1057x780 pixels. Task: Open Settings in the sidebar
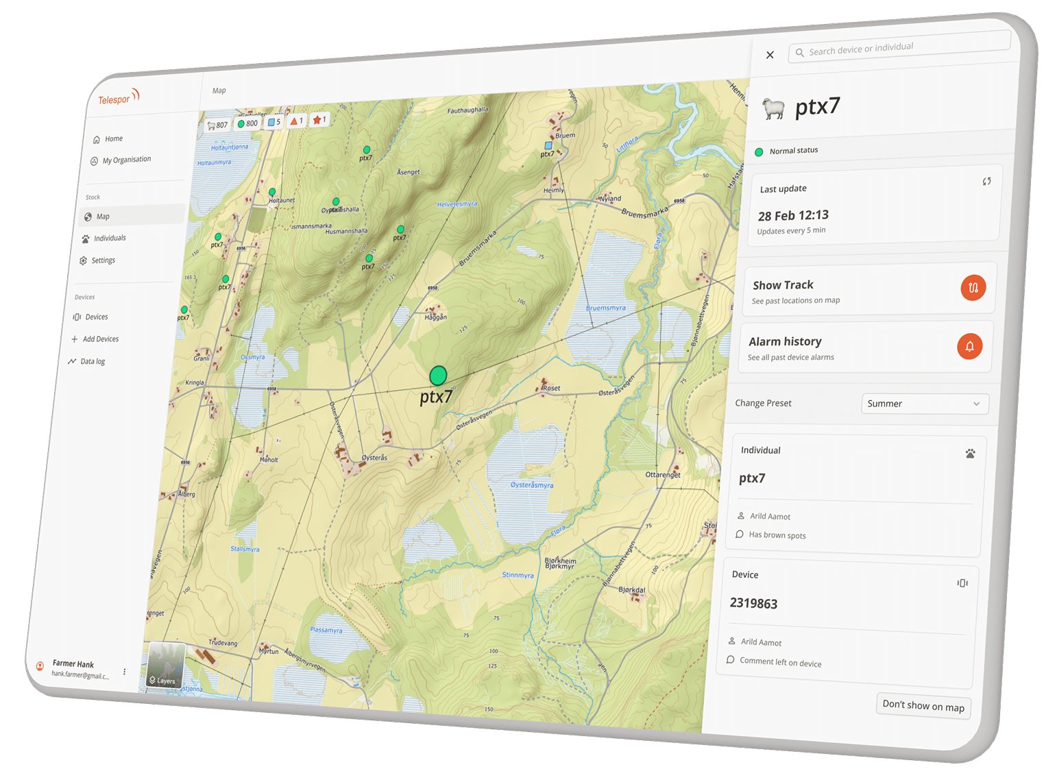click(97, 260)
